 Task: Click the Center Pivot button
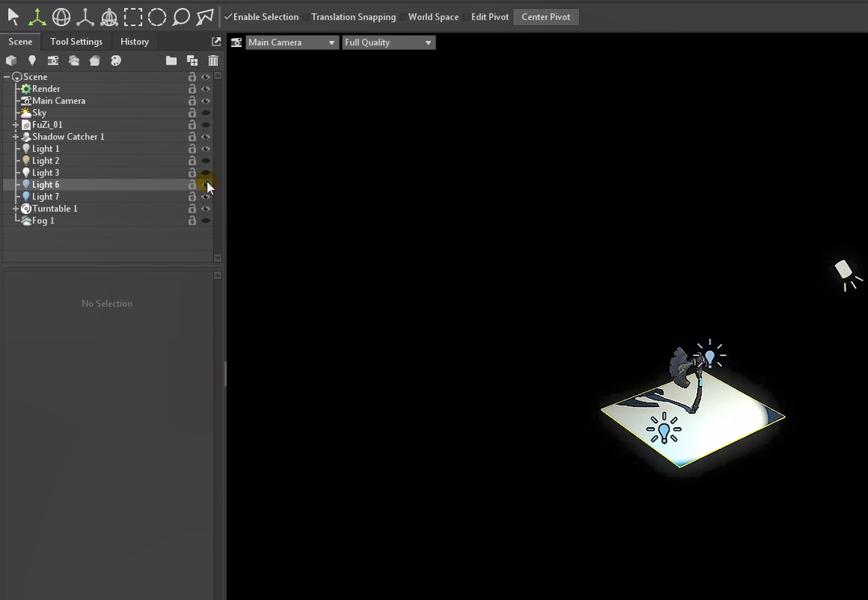pos(546,17)
